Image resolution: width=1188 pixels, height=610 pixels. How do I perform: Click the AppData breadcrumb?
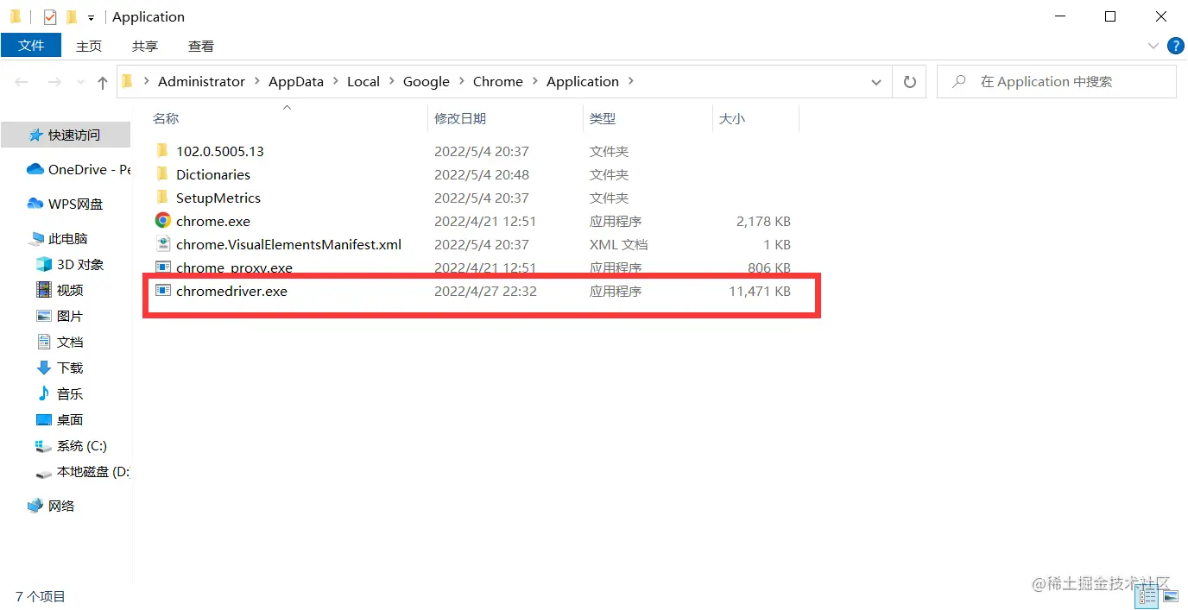(x=296, y=81)
